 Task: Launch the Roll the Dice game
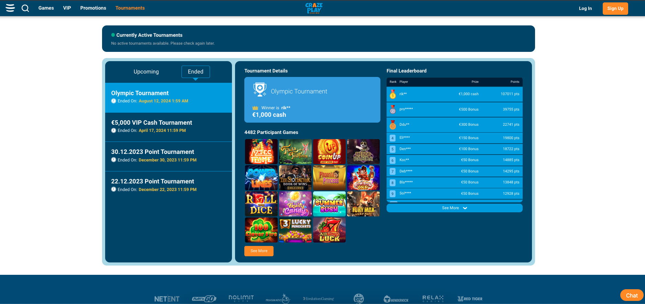[261, 204]
